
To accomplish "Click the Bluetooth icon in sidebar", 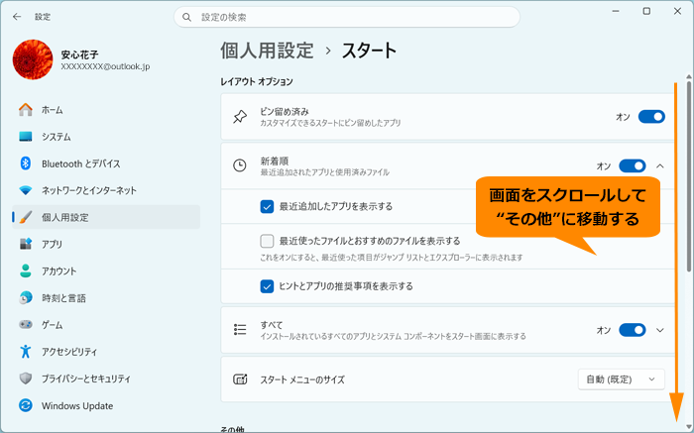I will (x=26, y=163).
